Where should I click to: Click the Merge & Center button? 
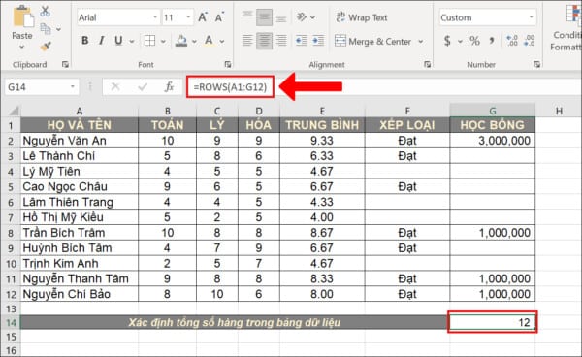pos(373,41)
